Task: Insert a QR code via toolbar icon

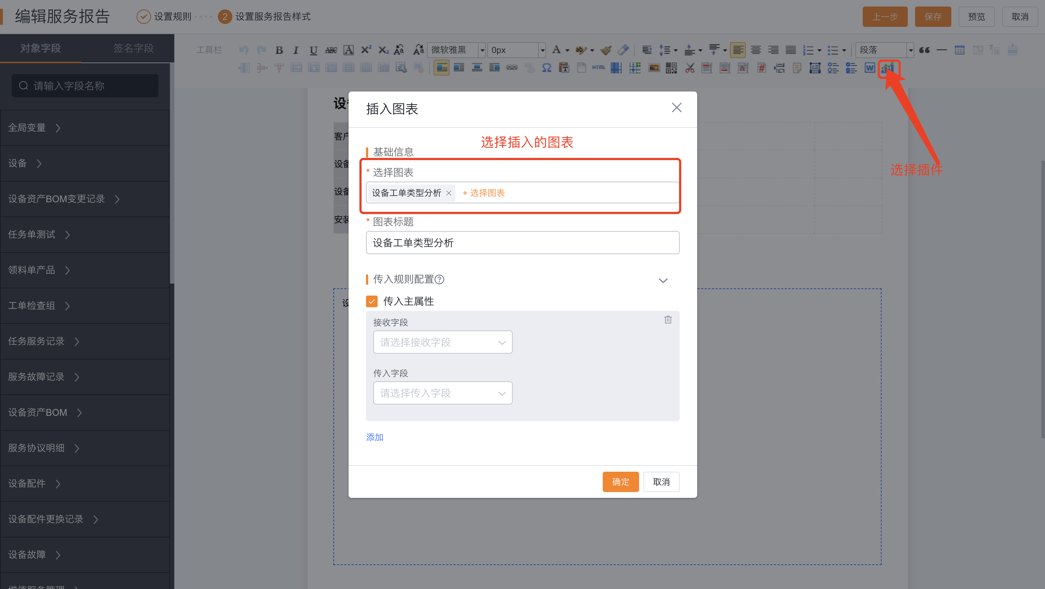Action: tap(671, 68)
